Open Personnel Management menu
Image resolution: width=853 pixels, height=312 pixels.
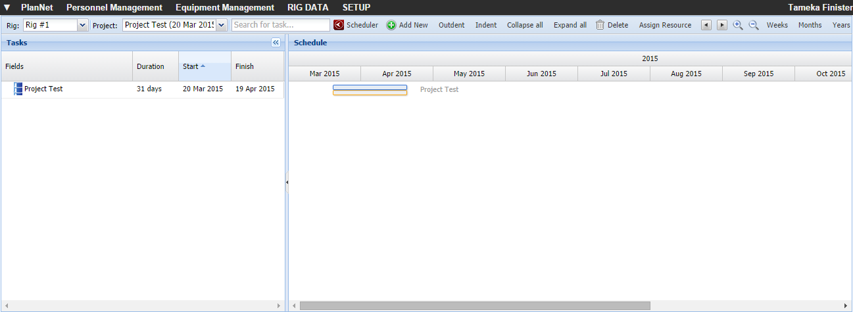114,8
